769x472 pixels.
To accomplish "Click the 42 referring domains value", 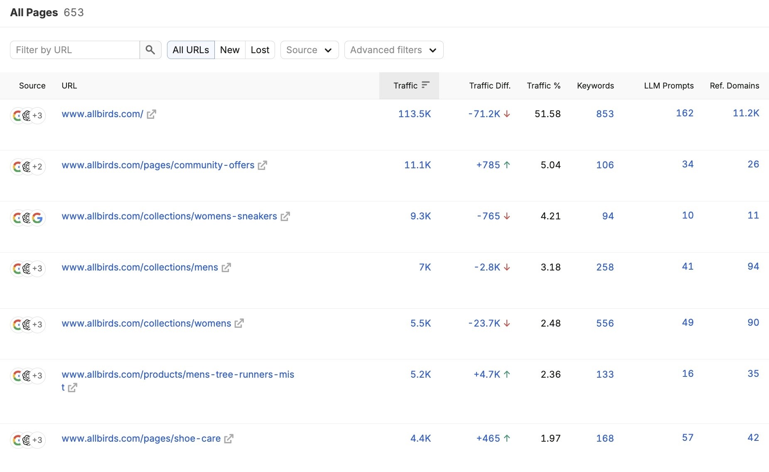I will point(753,438).
